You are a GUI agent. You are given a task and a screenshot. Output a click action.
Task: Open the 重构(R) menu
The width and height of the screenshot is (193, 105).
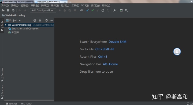pos(55,6)
